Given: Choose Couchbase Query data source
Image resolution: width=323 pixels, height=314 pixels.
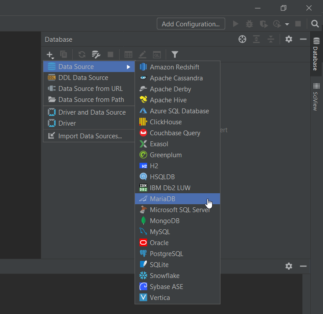Looking at the screenshot, I should (x=177, y=133).
